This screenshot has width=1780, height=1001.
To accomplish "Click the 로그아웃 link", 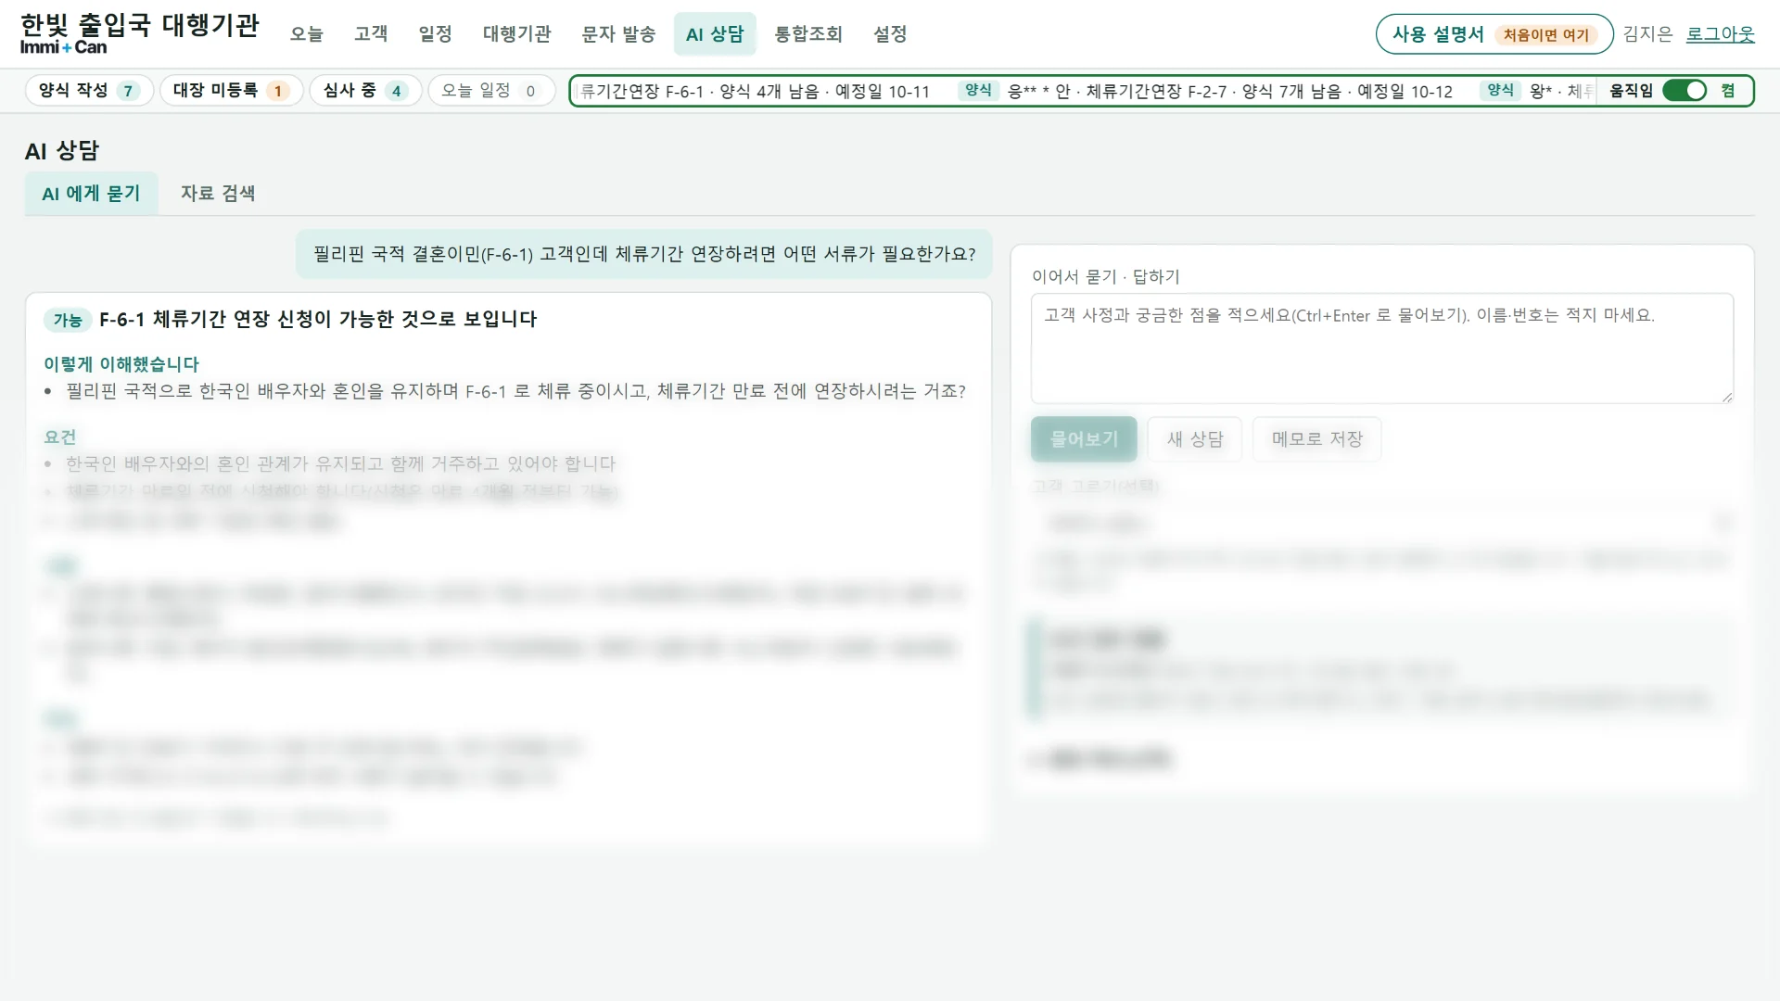I will coord(1720,34).
